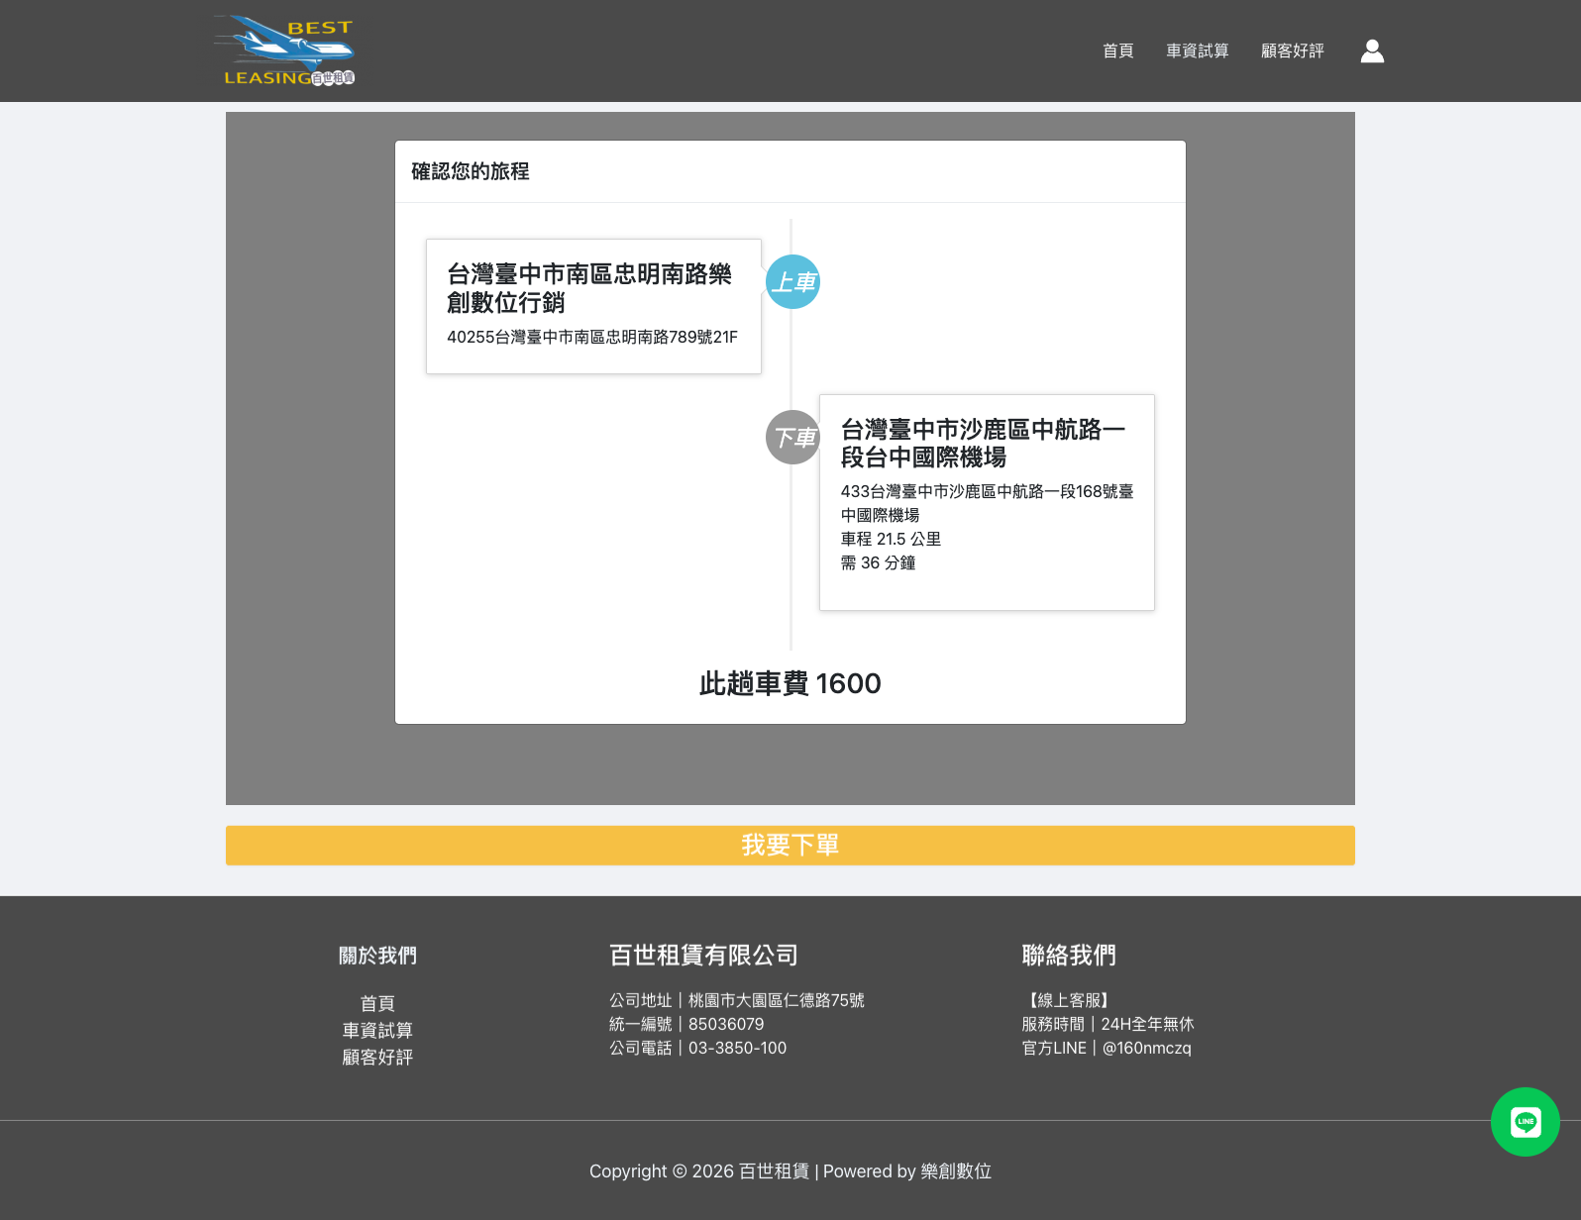Select the drop-off card 台中國際機場
The height and width of the screenshot is (1220, 1581).
point(987,501)
